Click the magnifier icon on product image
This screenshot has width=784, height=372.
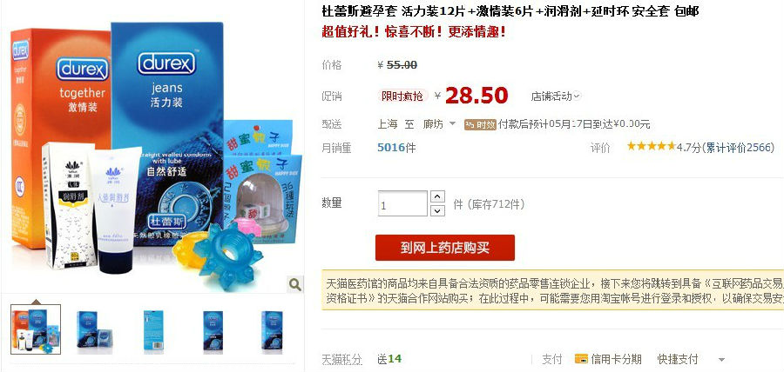tap(295, 284)
